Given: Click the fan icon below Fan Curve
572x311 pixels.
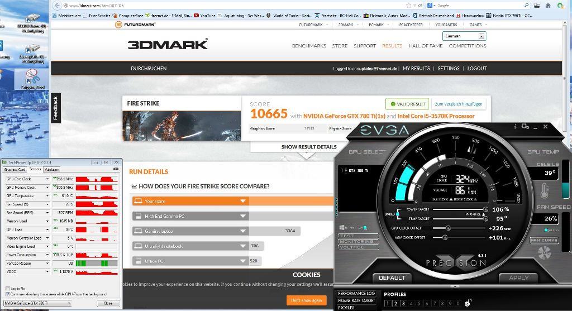Looking at the screenshot, I should point(544,253).
